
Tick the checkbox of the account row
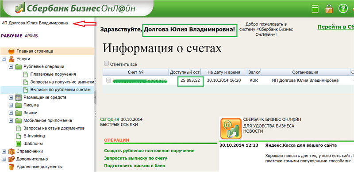pyautogui.click(x=108, y=80)
